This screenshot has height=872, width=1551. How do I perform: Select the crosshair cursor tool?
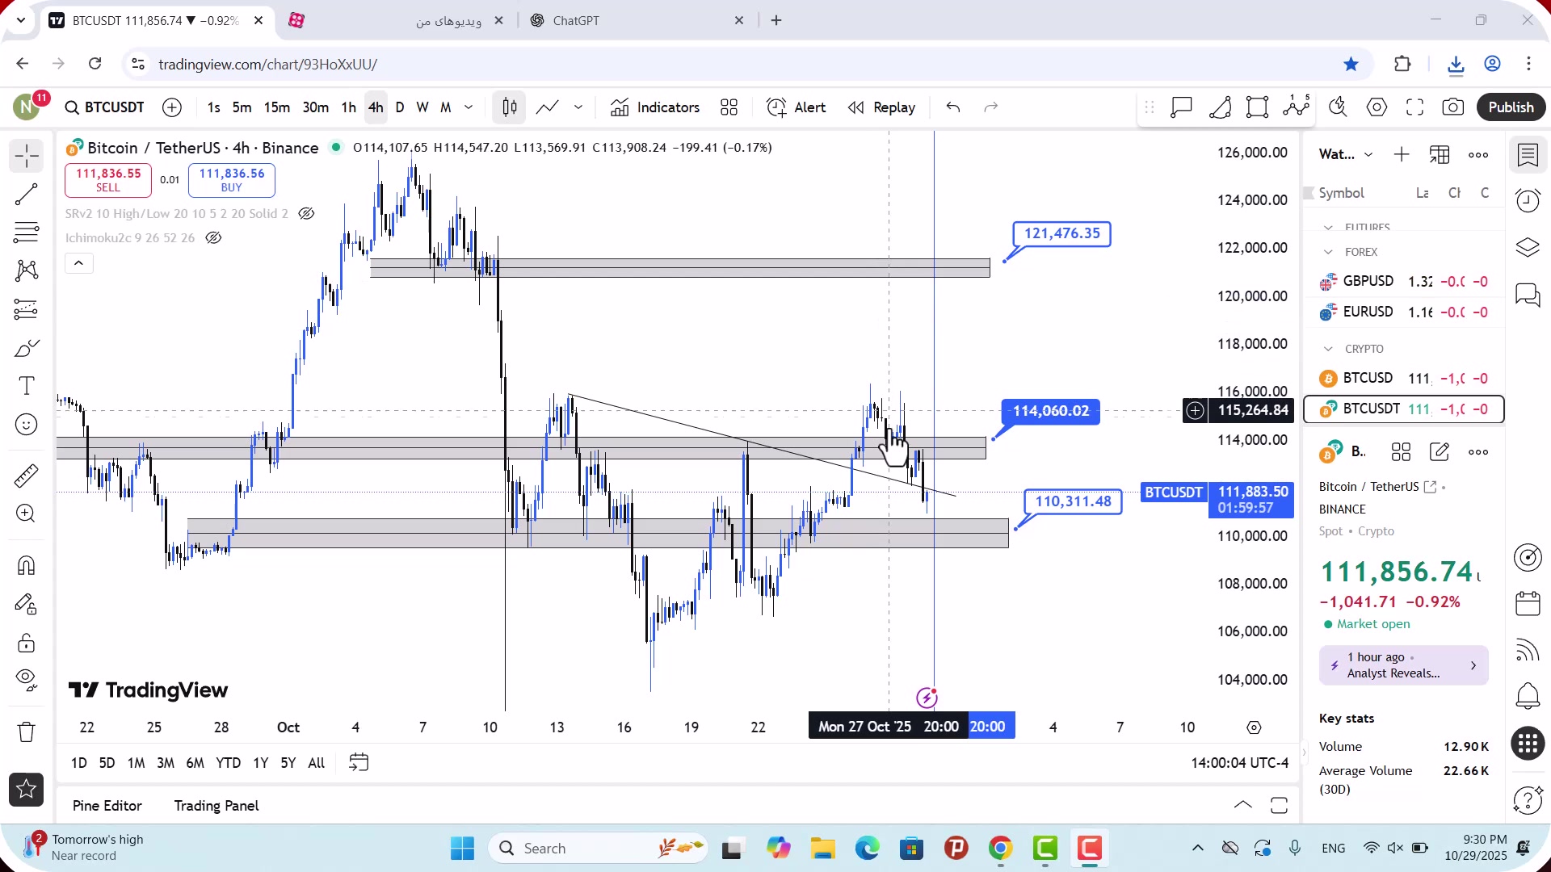pyautogui.click(x=26, y=155)
